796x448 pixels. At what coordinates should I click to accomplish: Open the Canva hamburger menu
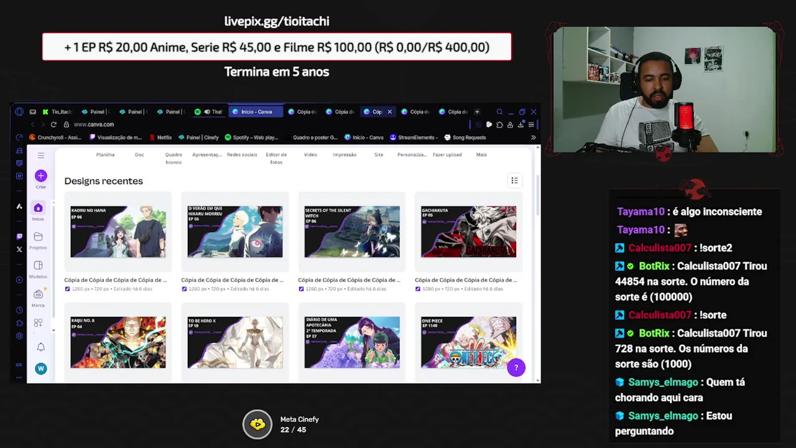pos(40,156)
